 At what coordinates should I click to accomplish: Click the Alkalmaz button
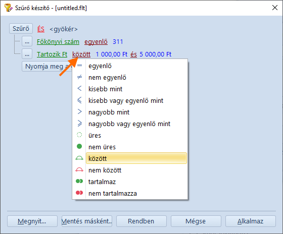pyautogui.click(x=250, y=221)
